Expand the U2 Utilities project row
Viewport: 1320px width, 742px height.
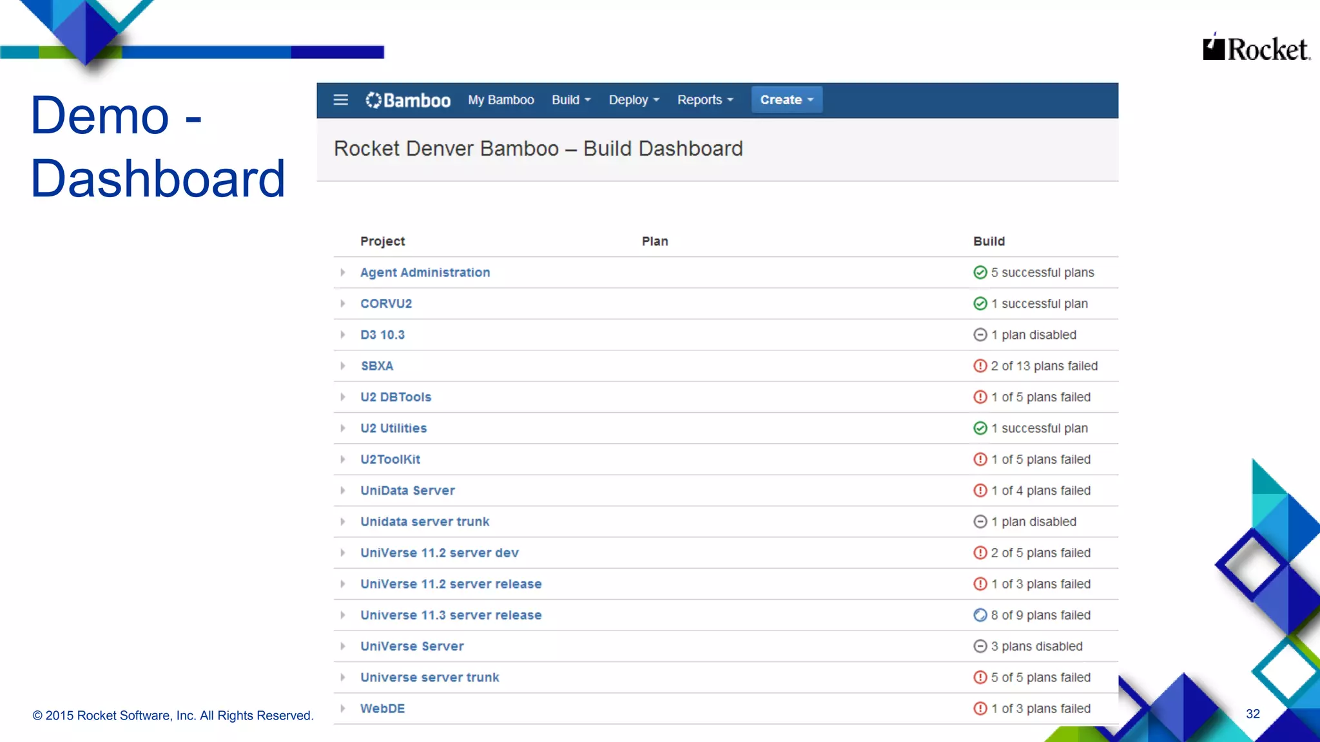point(343,428)
